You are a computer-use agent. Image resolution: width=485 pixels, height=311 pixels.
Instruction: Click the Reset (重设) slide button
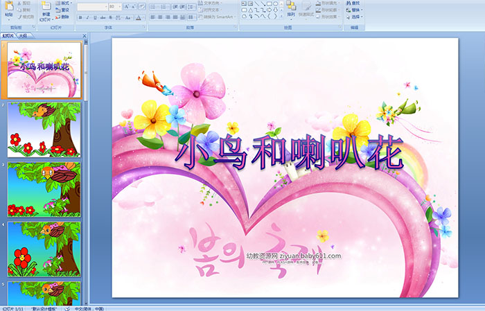tap(62, 10)
